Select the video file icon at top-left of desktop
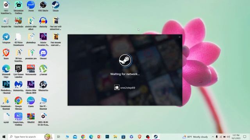Viewport: 250px width, 140px height. pos(6,7)
